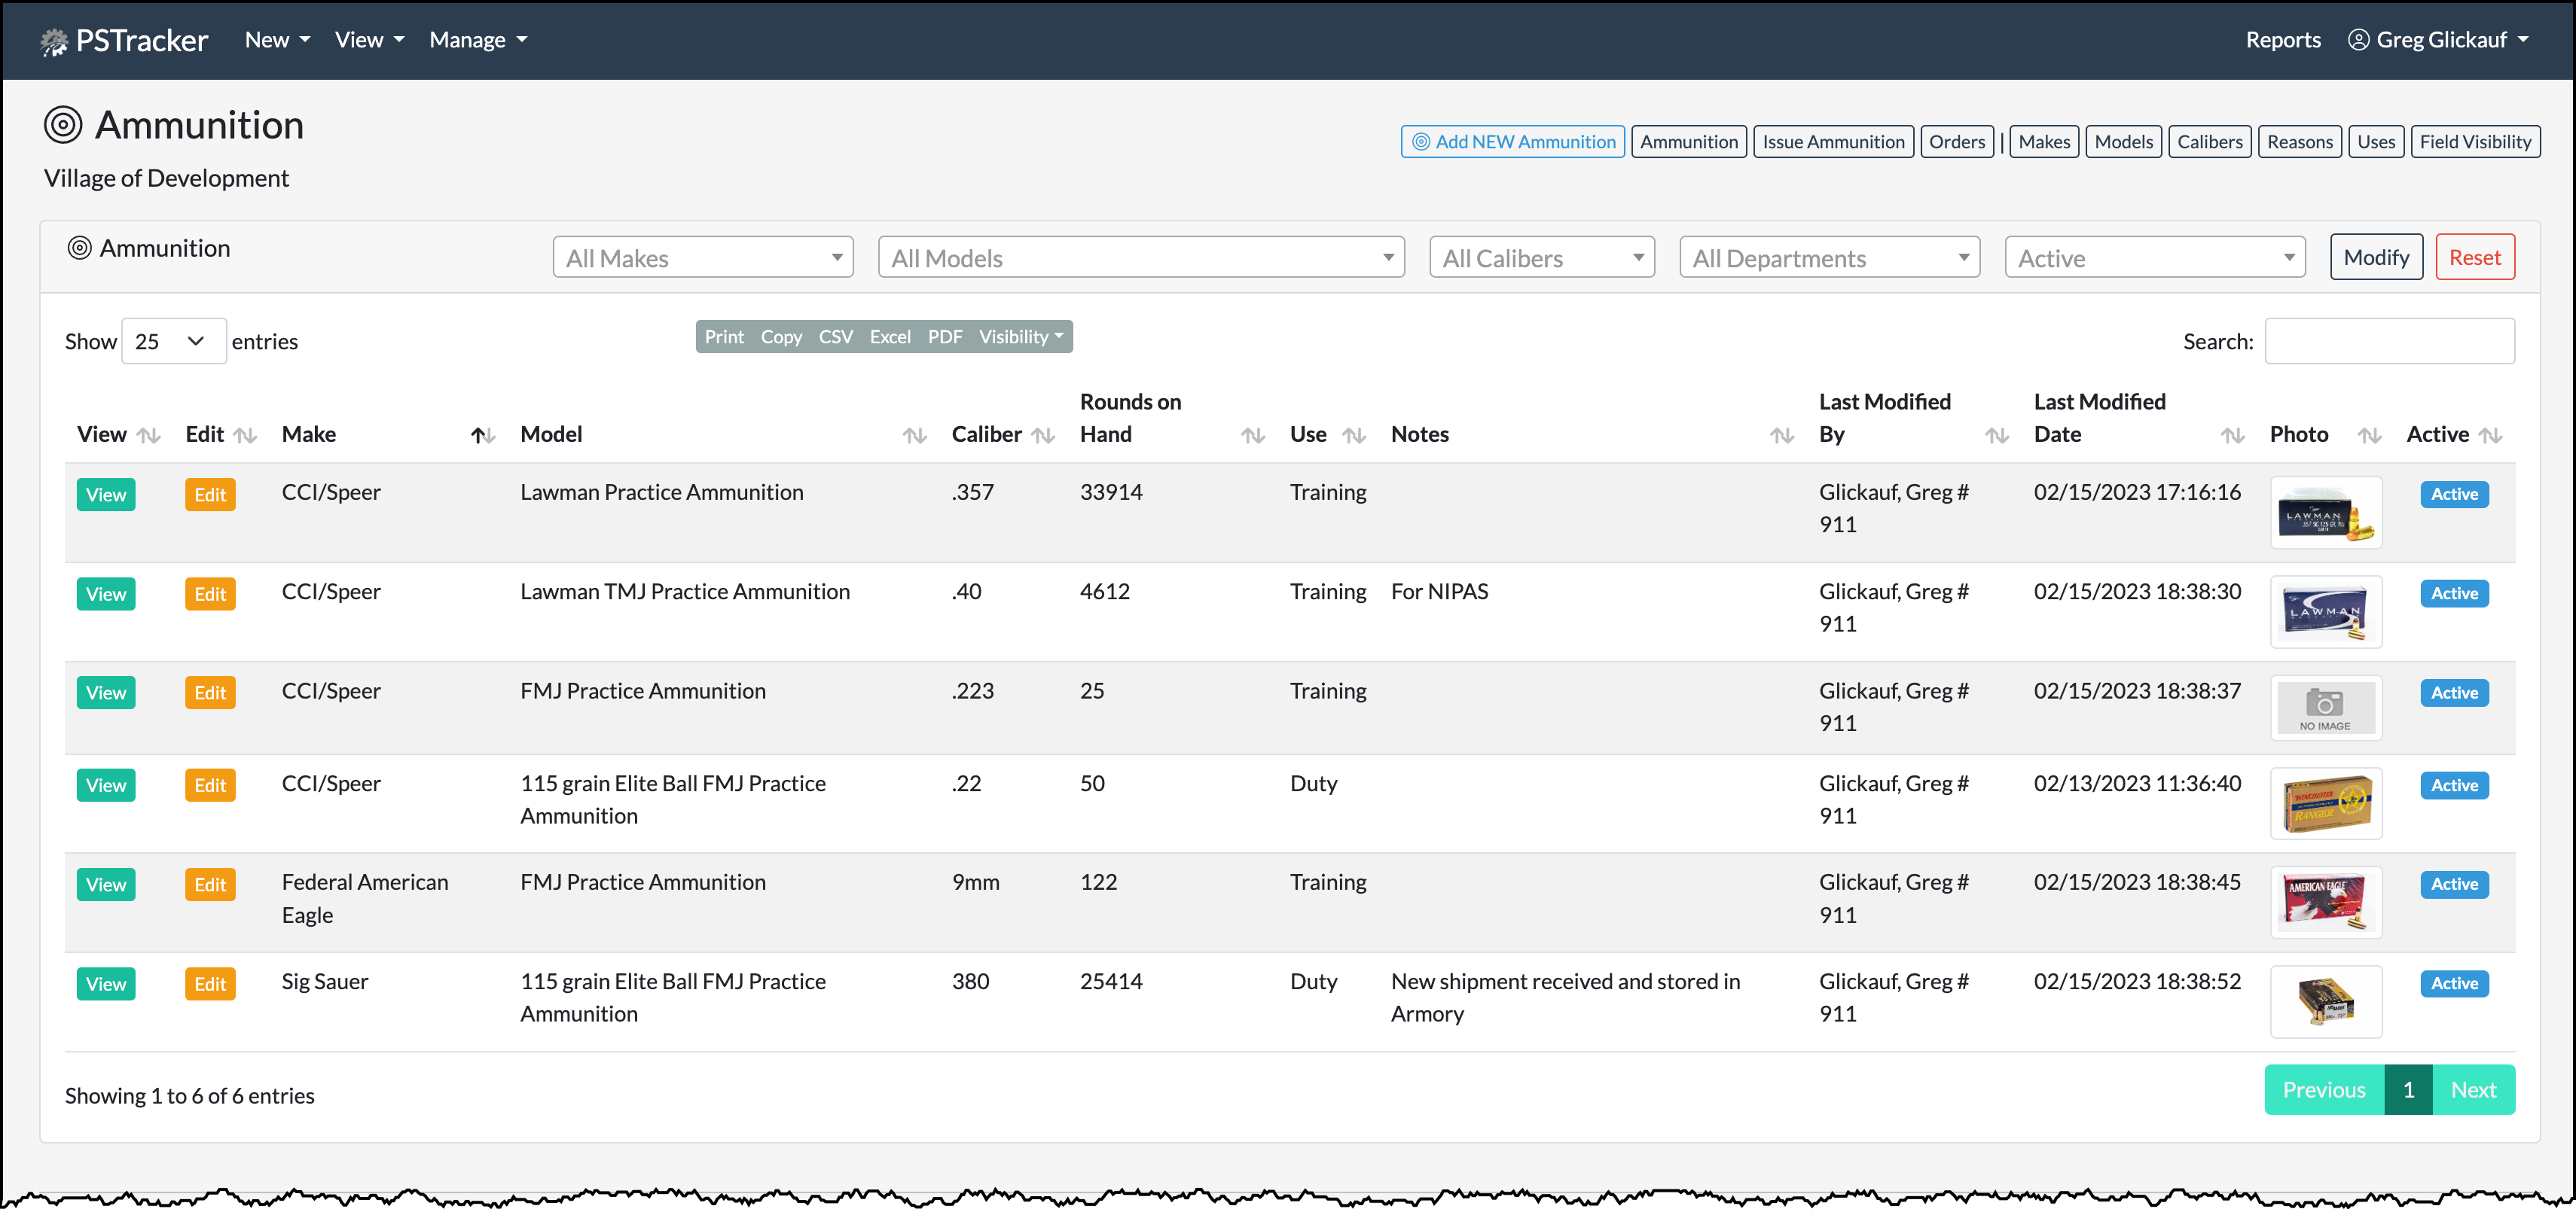
Task: Click the PSTracker logo icon
Action: [54, 41]
